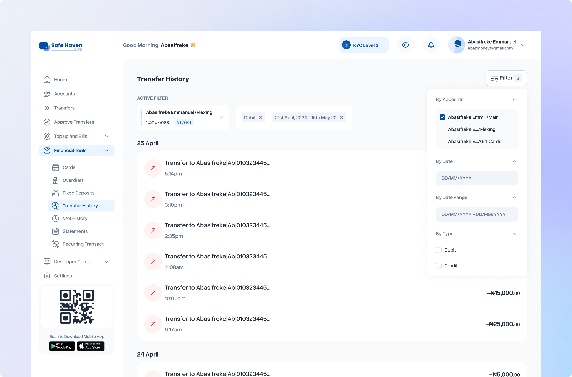Switch to the VAS History section

tap(75, 218)
